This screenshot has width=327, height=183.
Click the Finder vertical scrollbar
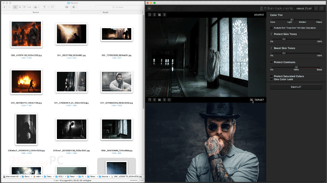pyautogui.click(x=144, y=62)
